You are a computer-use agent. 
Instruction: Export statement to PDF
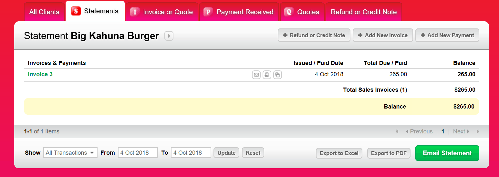click(x=389, y=153)
